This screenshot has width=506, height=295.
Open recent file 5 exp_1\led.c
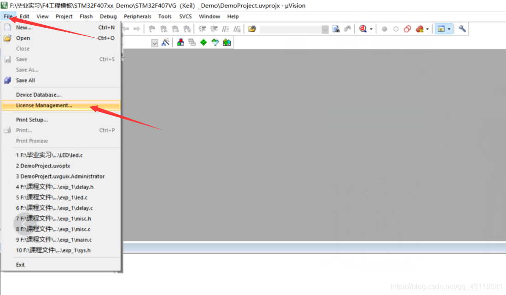point(61,197)
